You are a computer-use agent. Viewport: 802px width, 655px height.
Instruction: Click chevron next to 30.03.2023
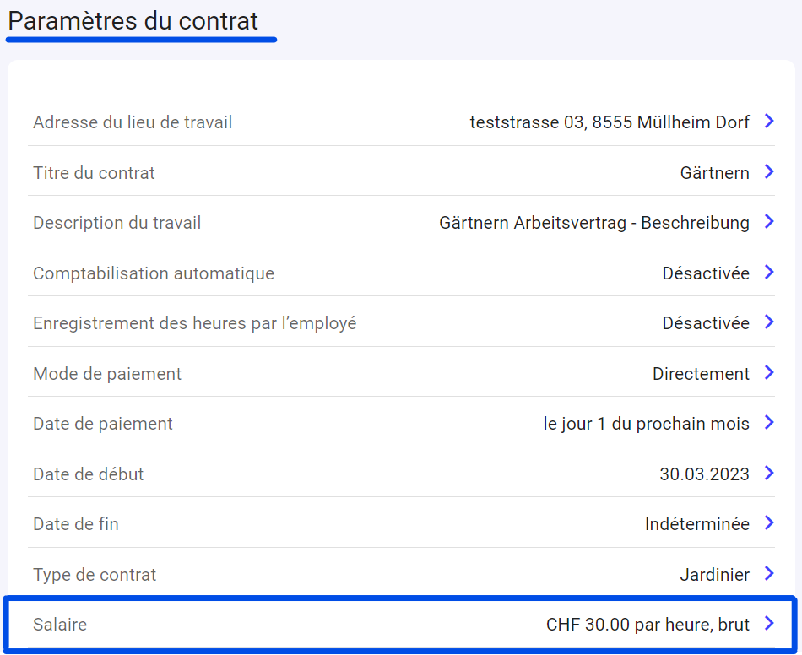click(768, 474)
